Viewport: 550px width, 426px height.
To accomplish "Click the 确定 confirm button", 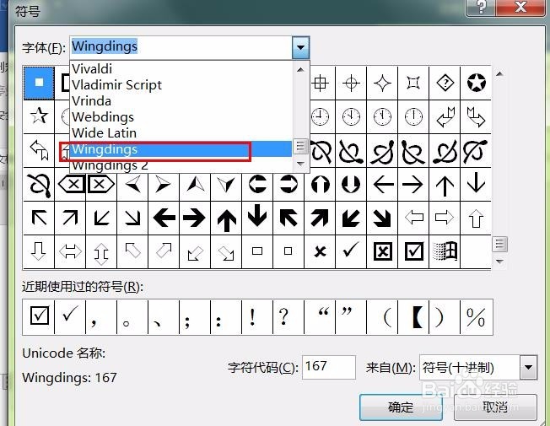I will (401, 407).
